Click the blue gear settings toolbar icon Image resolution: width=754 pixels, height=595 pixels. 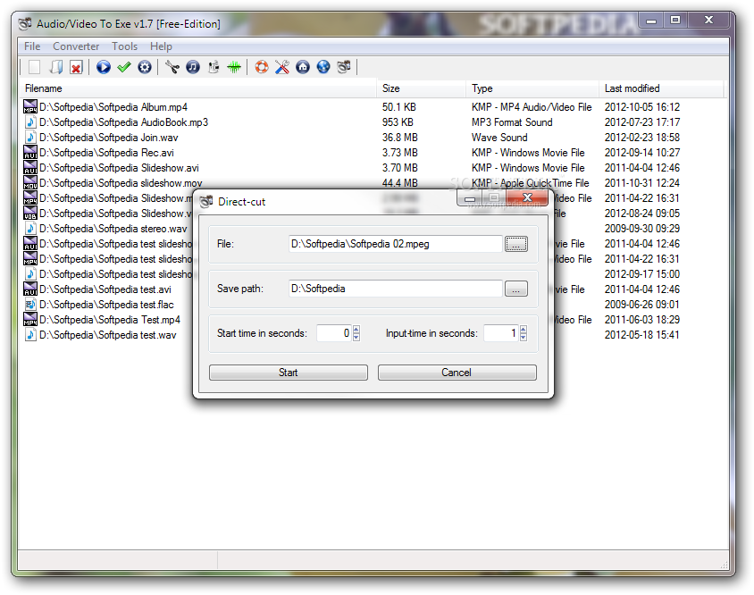(x=145, y=67)
